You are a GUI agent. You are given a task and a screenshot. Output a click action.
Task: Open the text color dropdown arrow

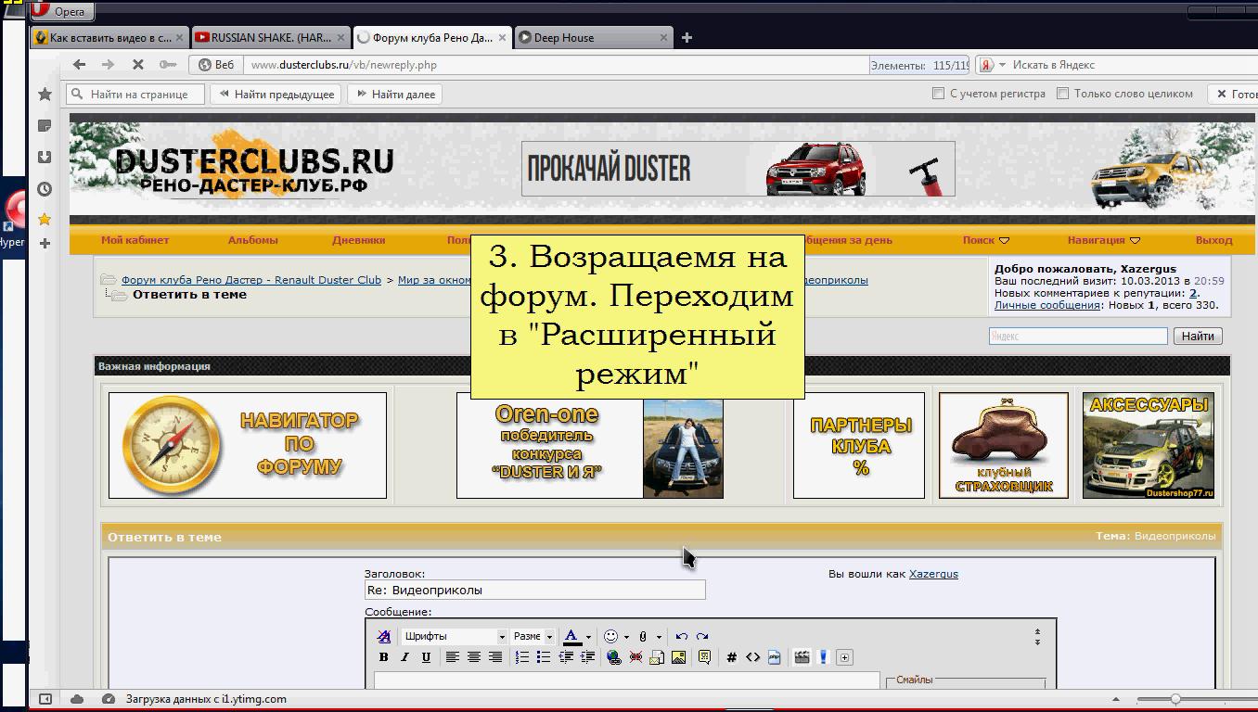588,637
